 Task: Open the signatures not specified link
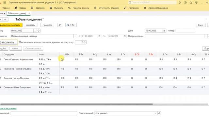pyautogui.click(x=8, y=108)
